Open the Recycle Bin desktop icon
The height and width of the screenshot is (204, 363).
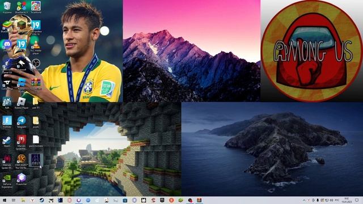tap(7, 6)
